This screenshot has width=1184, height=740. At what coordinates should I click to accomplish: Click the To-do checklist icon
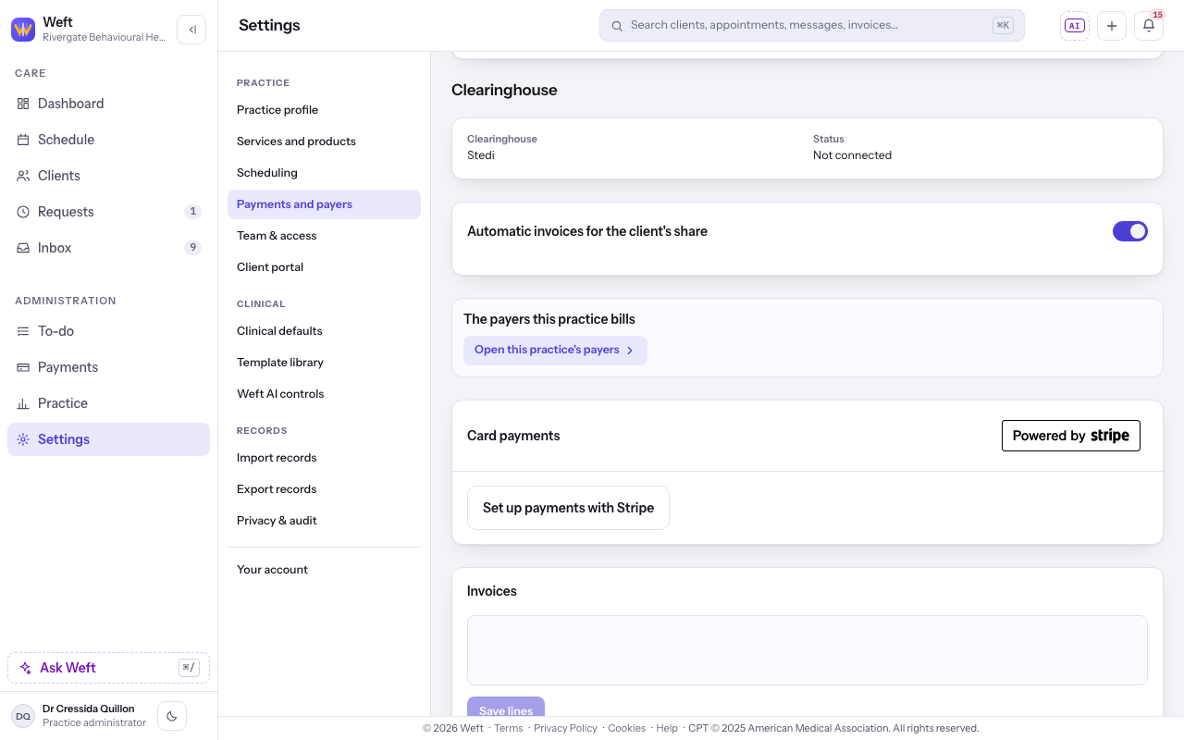tap(23, 331)
